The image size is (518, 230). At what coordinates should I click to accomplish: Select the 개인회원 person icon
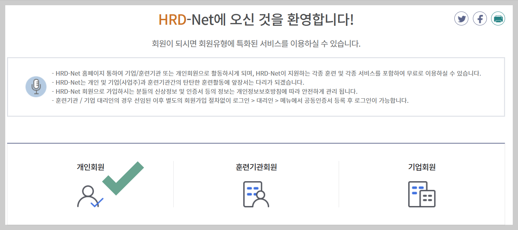tap(90, 196)
